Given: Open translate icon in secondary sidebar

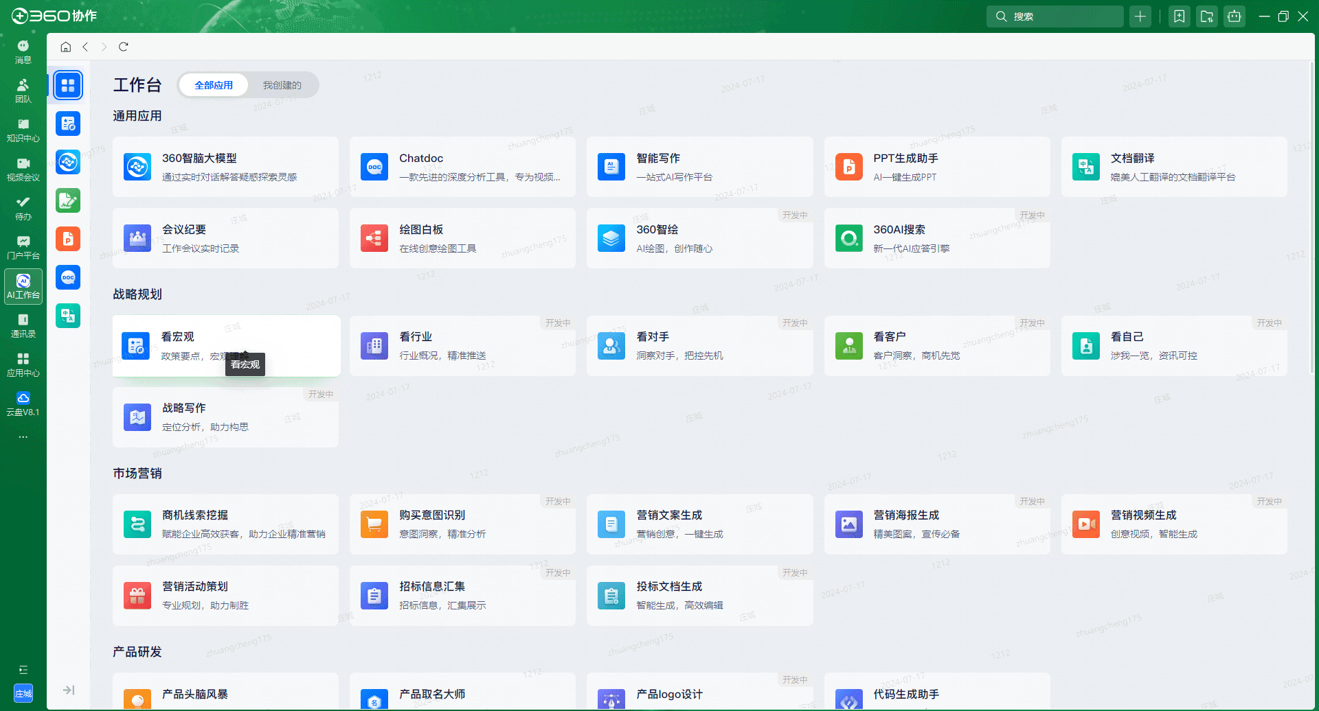Looking at the screenshot, I should click(68, 316).
